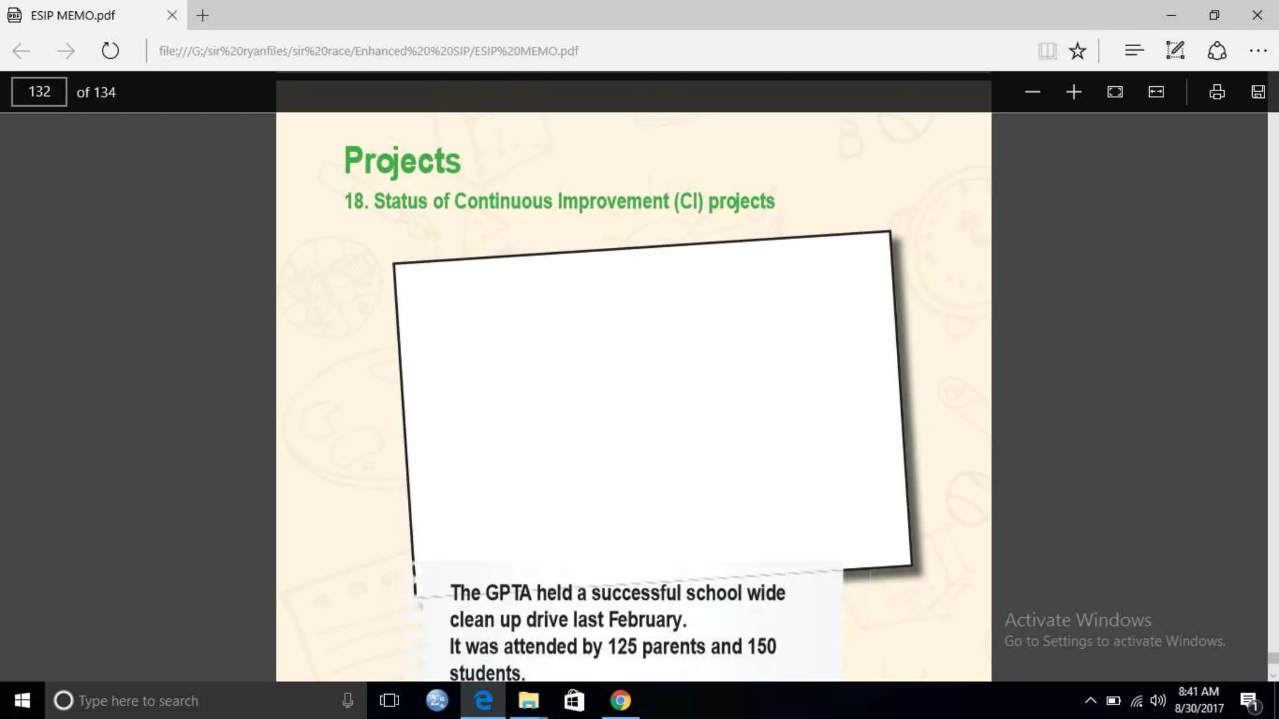
Task: Show hidden system tray icons
Action: point(1090,700)
